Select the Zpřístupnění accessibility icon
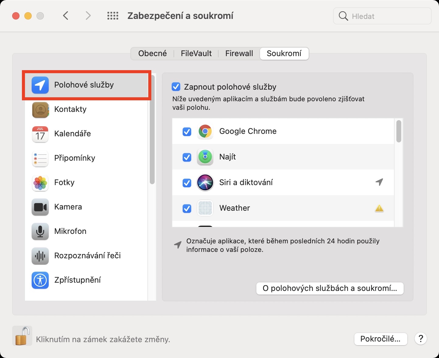The height and width of the screenshot is (358, 439). (40, 280)
